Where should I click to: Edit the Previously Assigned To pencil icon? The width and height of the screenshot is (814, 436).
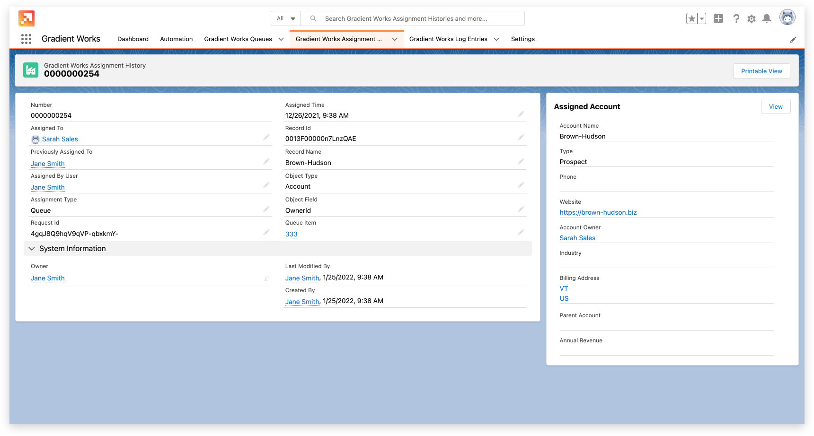pyautogui.click(x=266, y=161)
